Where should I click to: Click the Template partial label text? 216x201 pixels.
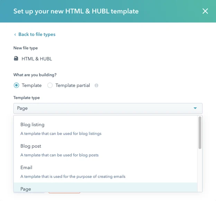click(73, 85)
